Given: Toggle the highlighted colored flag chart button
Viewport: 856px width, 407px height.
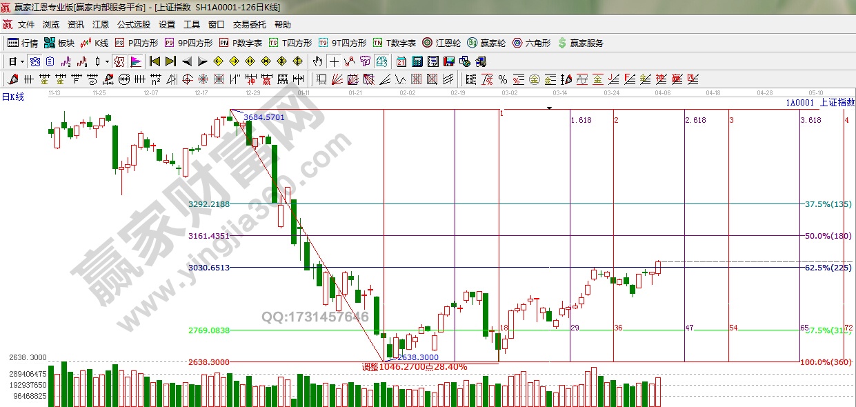Looking at the screenshot, I should coord(136,61).
